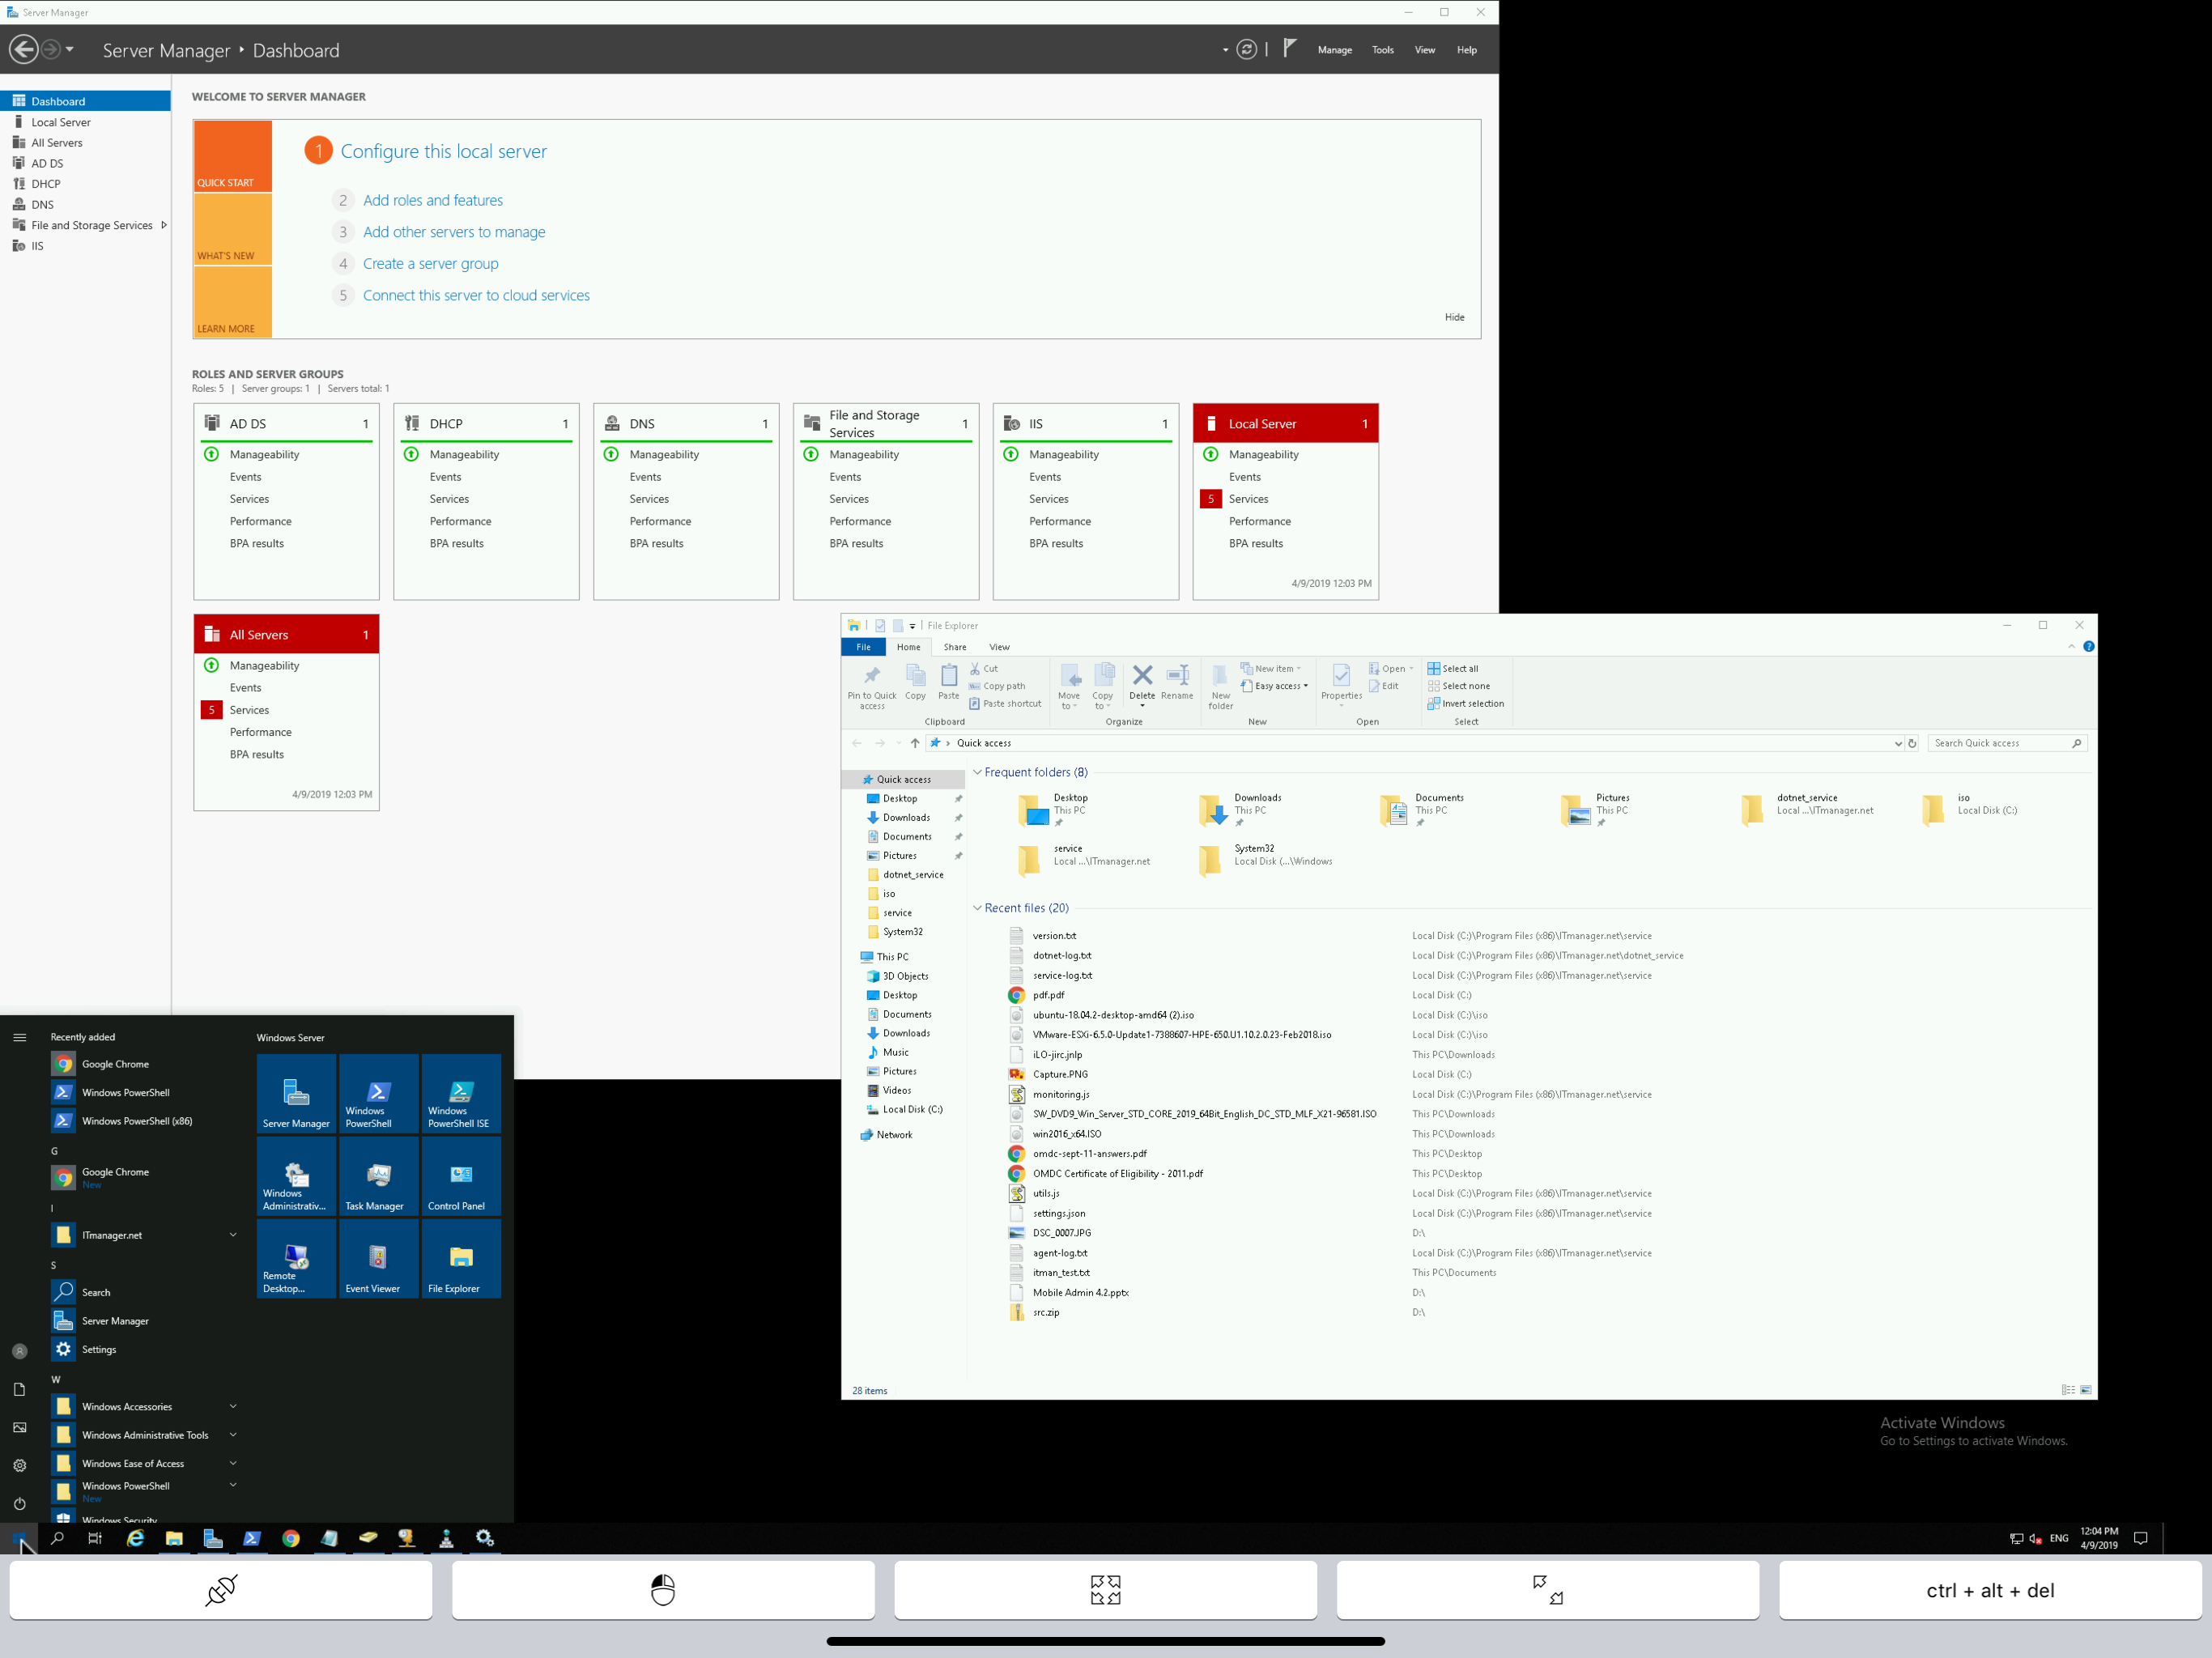Switch to the Share tab in File Explorer
The width and height of the screenshot is (2212, 1658).
(955, 647)
